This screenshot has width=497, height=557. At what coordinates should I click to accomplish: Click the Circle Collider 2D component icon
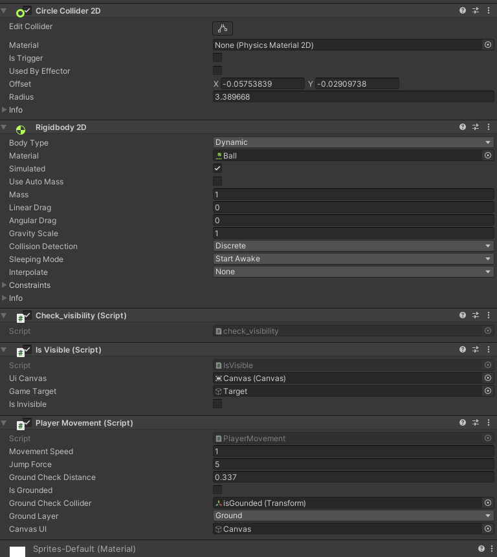tap(21, 10)
